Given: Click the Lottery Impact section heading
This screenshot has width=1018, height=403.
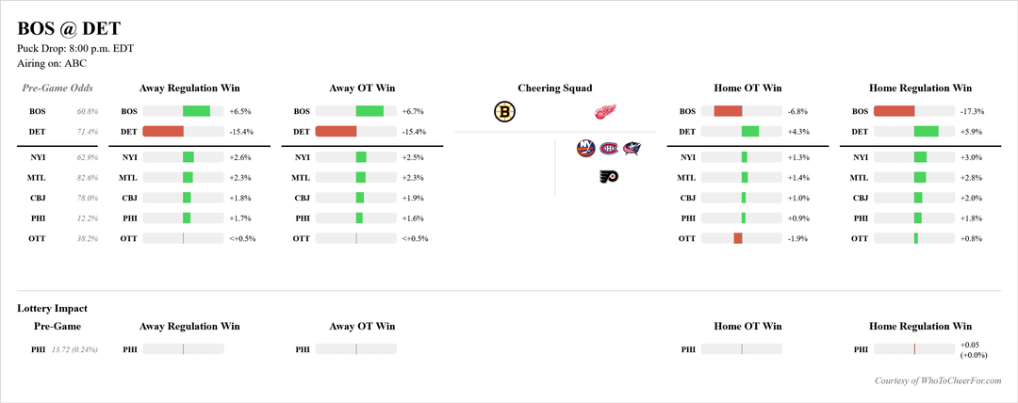Looking at the screenshot, I should point(53,308).
